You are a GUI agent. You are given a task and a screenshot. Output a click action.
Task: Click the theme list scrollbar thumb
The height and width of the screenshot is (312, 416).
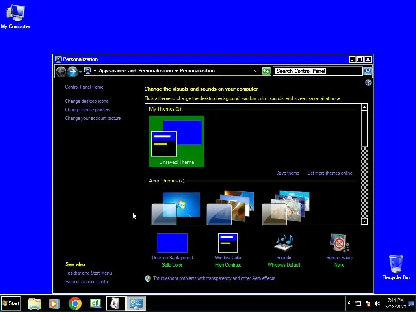pos(364,129)
